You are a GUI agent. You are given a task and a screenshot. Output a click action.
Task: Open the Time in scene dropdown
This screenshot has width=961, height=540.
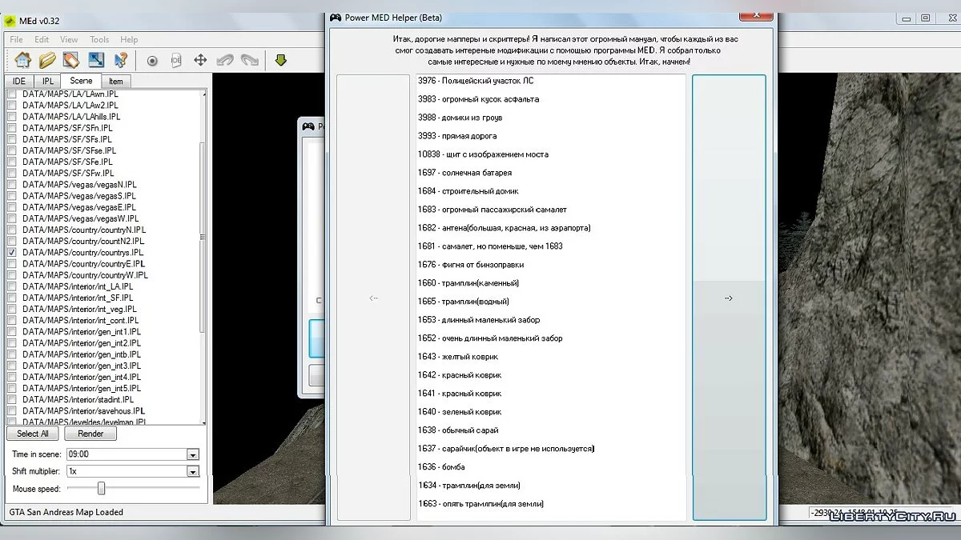tap(192, 454)
